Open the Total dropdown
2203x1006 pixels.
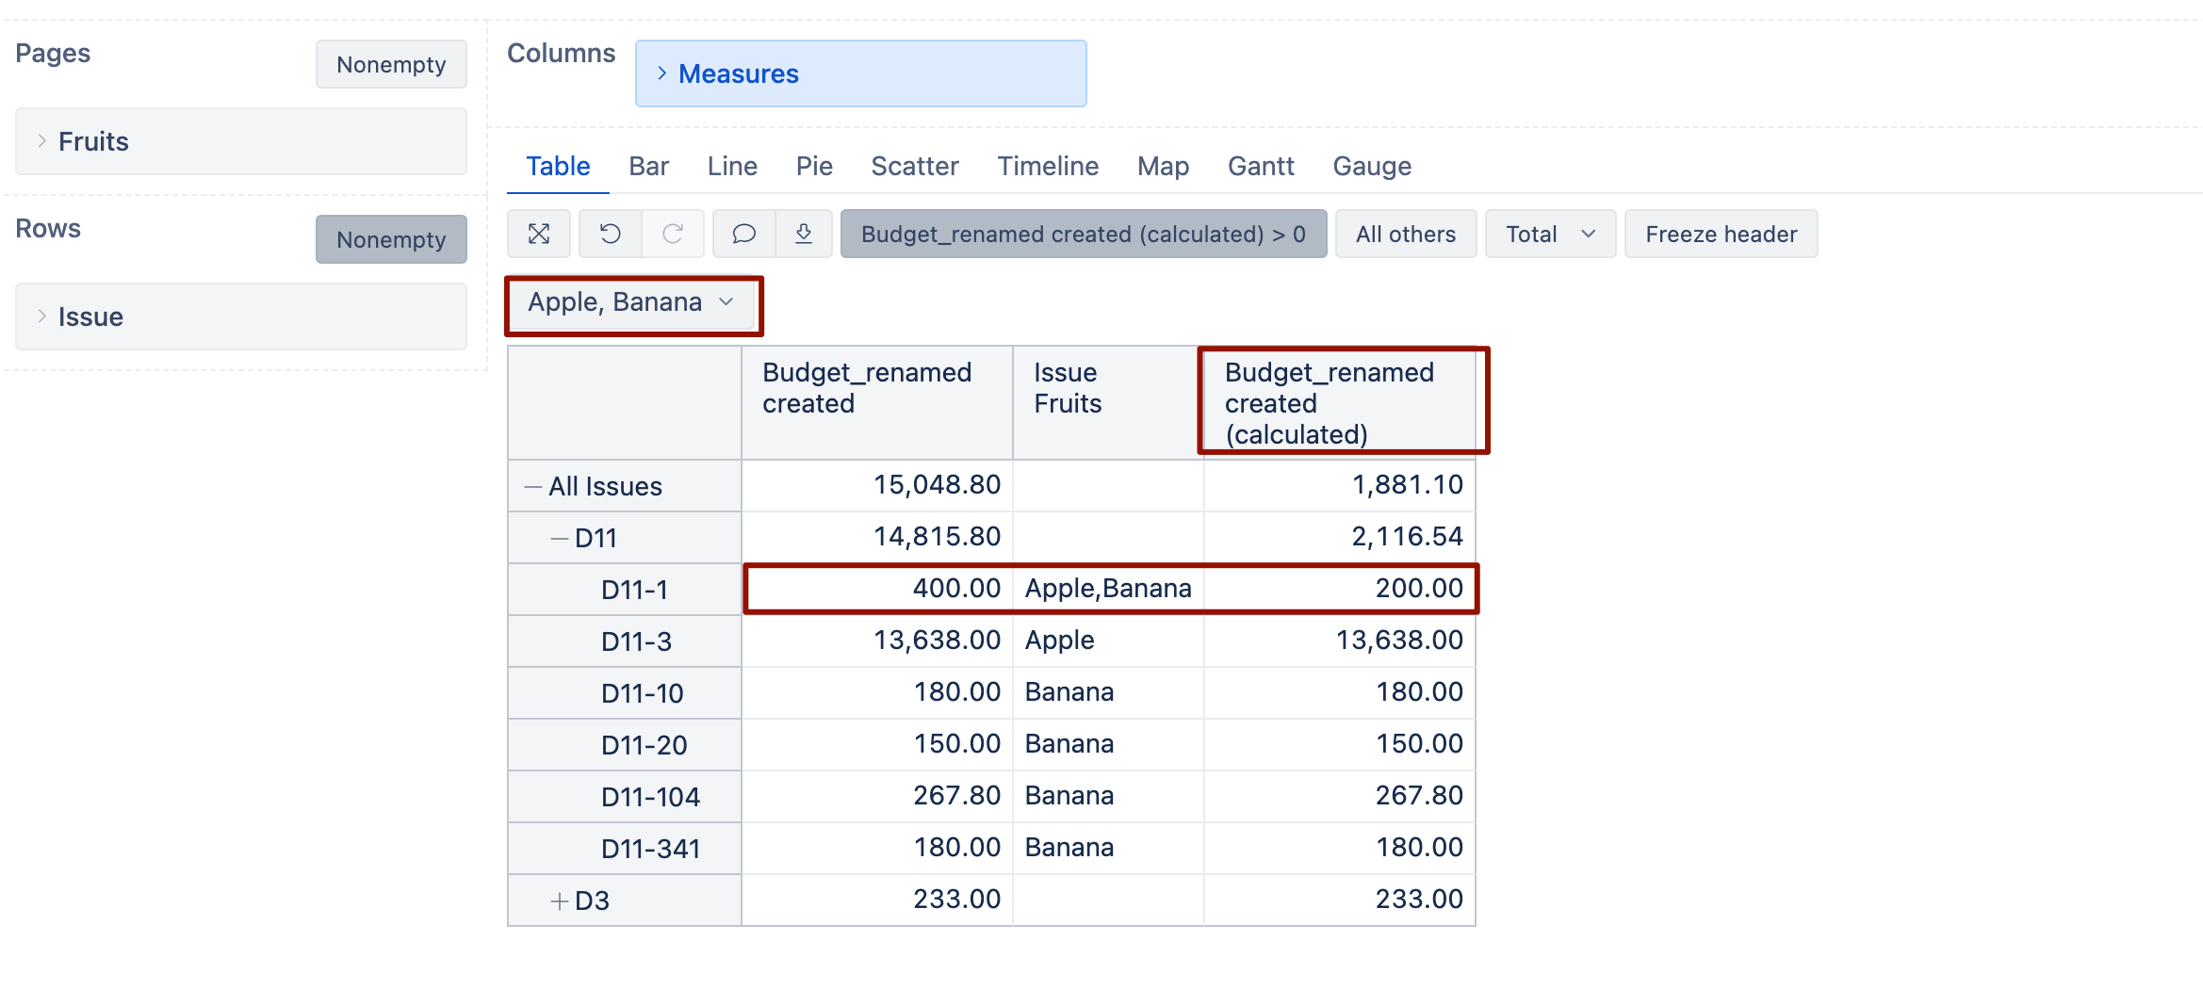[x=1550, y=234]
